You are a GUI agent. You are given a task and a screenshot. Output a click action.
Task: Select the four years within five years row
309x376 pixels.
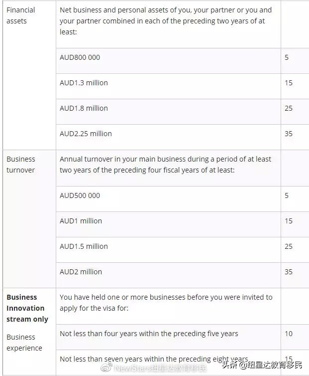tap(149, 334)
